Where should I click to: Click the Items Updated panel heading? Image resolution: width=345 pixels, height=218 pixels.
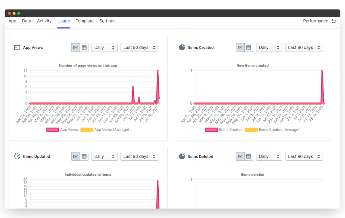coord(37,157)
